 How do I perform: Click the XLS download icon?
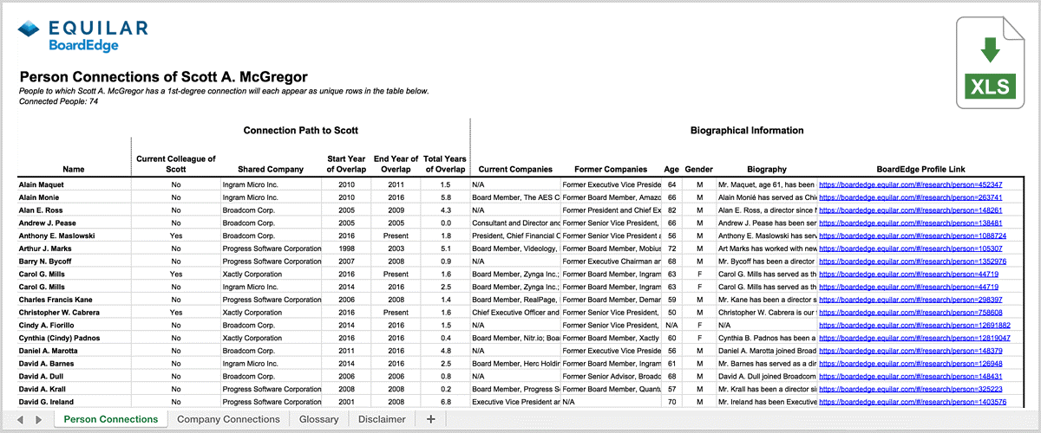click(992, 63)
